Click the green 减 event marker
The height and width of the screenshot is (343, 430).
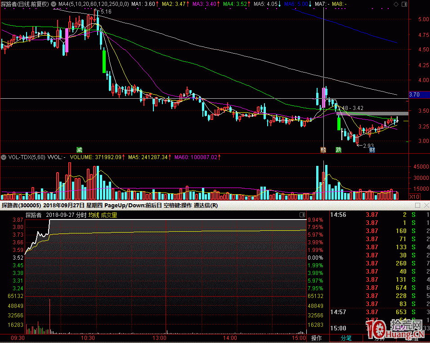pos(79,150)
